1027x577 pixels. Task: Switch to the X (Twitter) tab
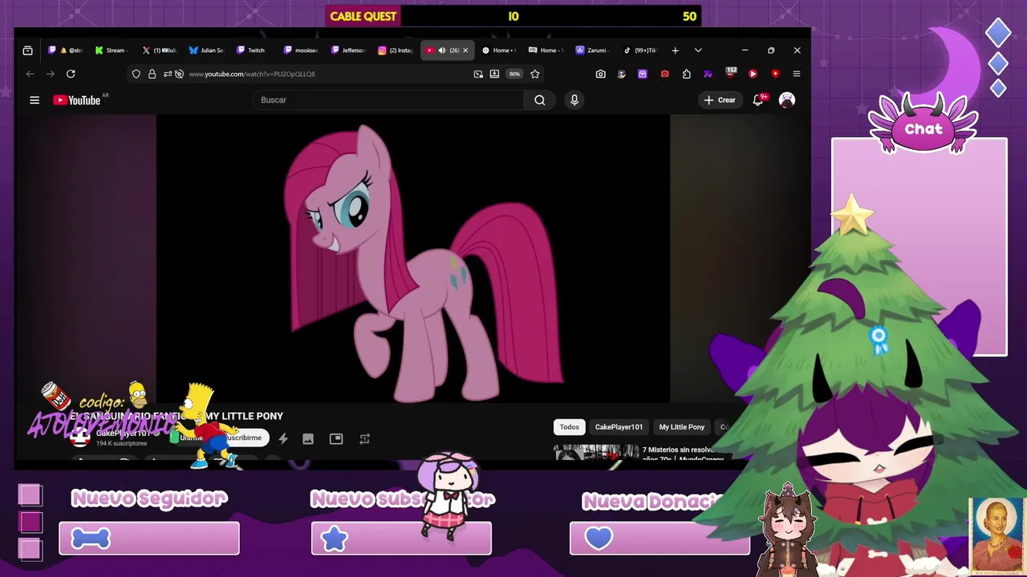(159, 50)
